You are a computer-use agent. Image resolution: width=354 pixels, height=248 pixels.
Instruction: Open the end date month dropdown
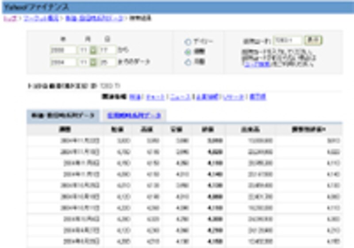[93, 62]
